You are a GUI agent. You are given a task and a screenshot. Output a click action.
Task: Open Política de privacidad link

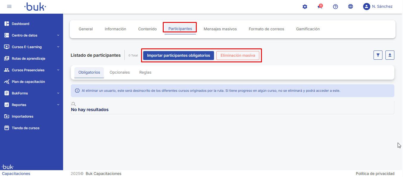click(x=375, y=174)
